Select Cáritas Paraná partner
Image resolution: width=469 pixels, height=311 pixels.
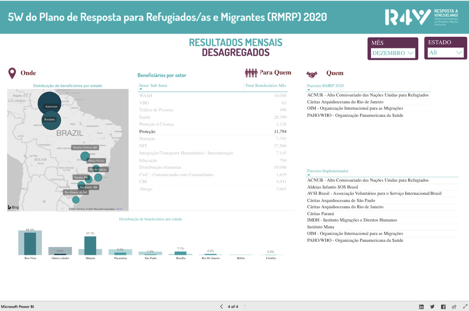(382, 214)
